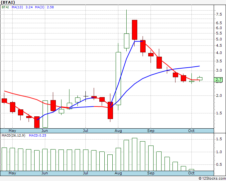The height and width of the screenshot is (181, 226).
Task: Select the MACD:0.25 value label
Action: click(x=38, y=136)
